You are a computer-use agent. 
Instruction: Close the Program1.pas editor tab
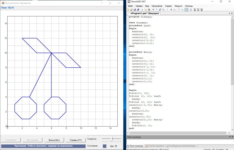coord(232,13)
